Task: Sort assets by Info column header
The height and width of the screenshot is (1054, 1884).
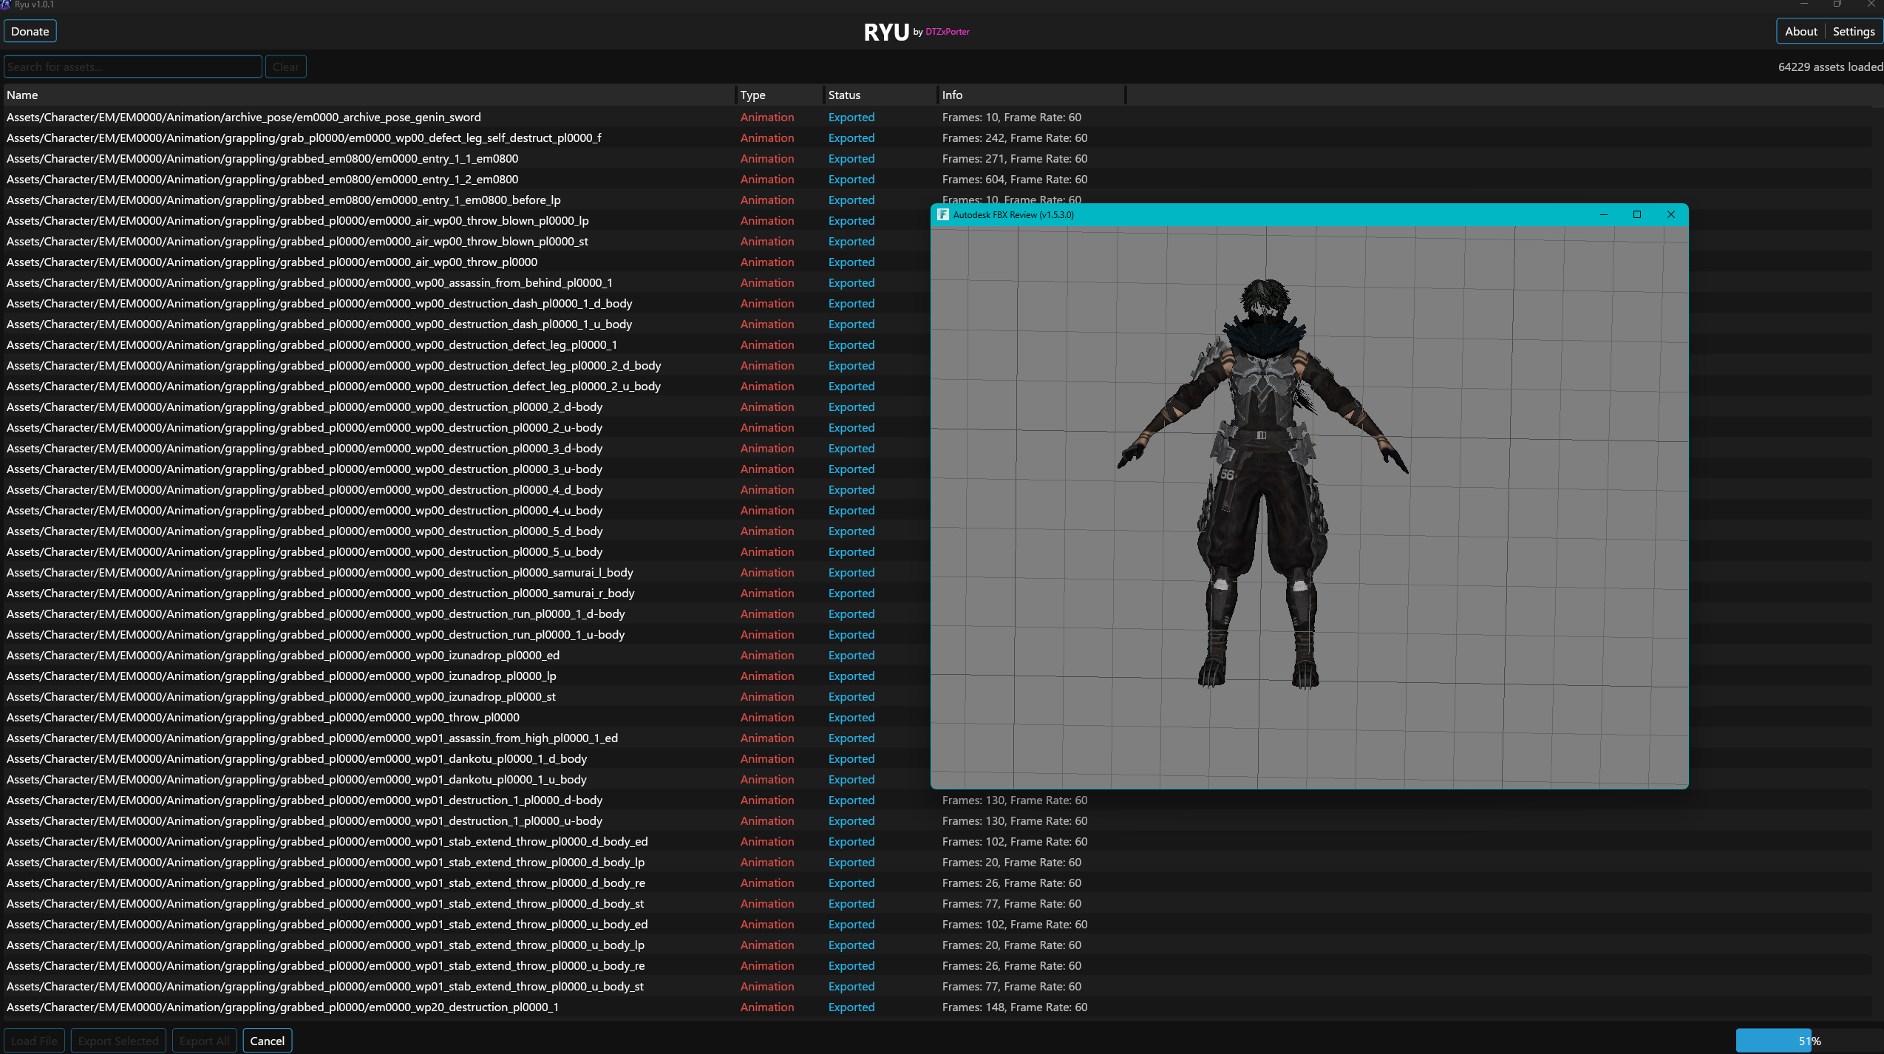Action: (x=952, y=95)
